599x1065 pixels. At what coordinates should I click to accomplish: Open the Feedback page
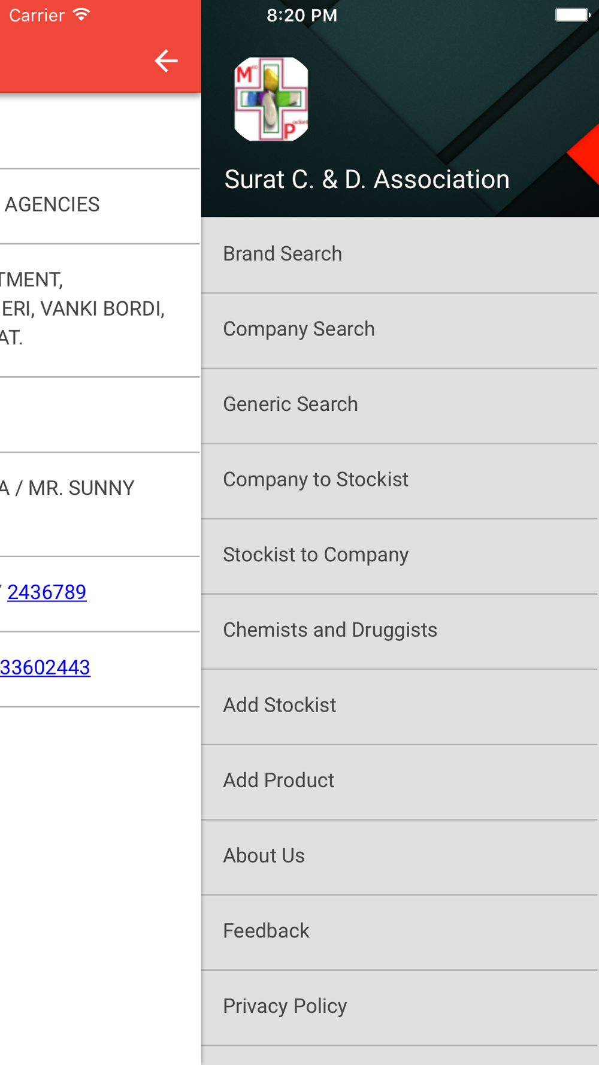click(x=400, y=932)
